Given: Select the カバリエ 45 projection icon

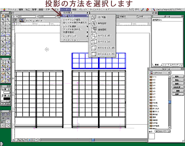Looking at the screenshot, I should click(94, 35).
